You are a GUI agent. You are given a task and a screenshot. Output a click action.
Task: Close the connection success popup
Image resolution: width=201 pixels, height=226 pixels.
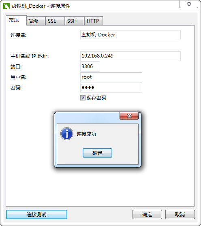pyautogui.click(x=129, y=116)
